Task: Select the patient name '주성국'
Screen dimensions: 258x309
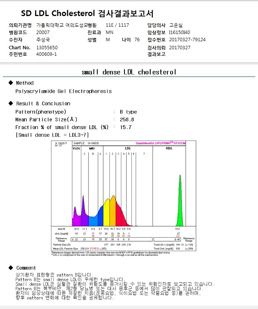Action: pos(43,40)
